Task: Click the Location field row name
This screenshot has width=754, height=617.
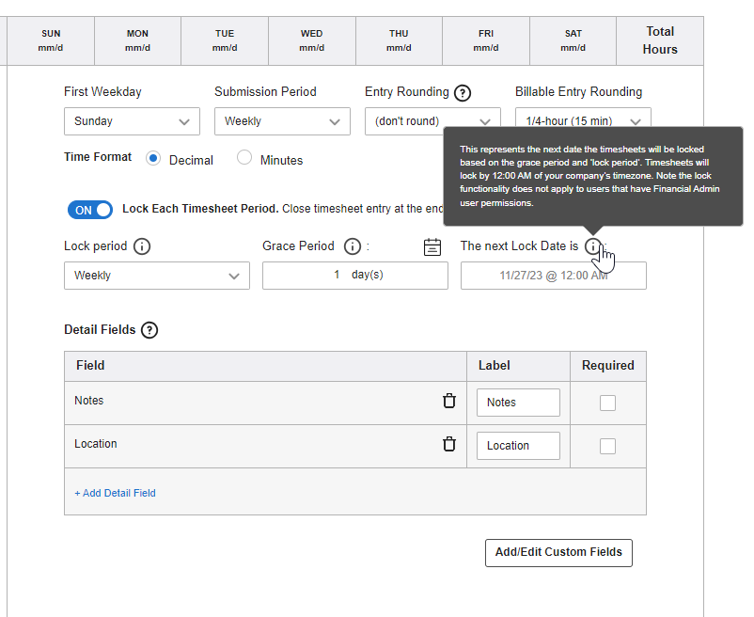Action: pyautogui.click(x=96, y=444)
